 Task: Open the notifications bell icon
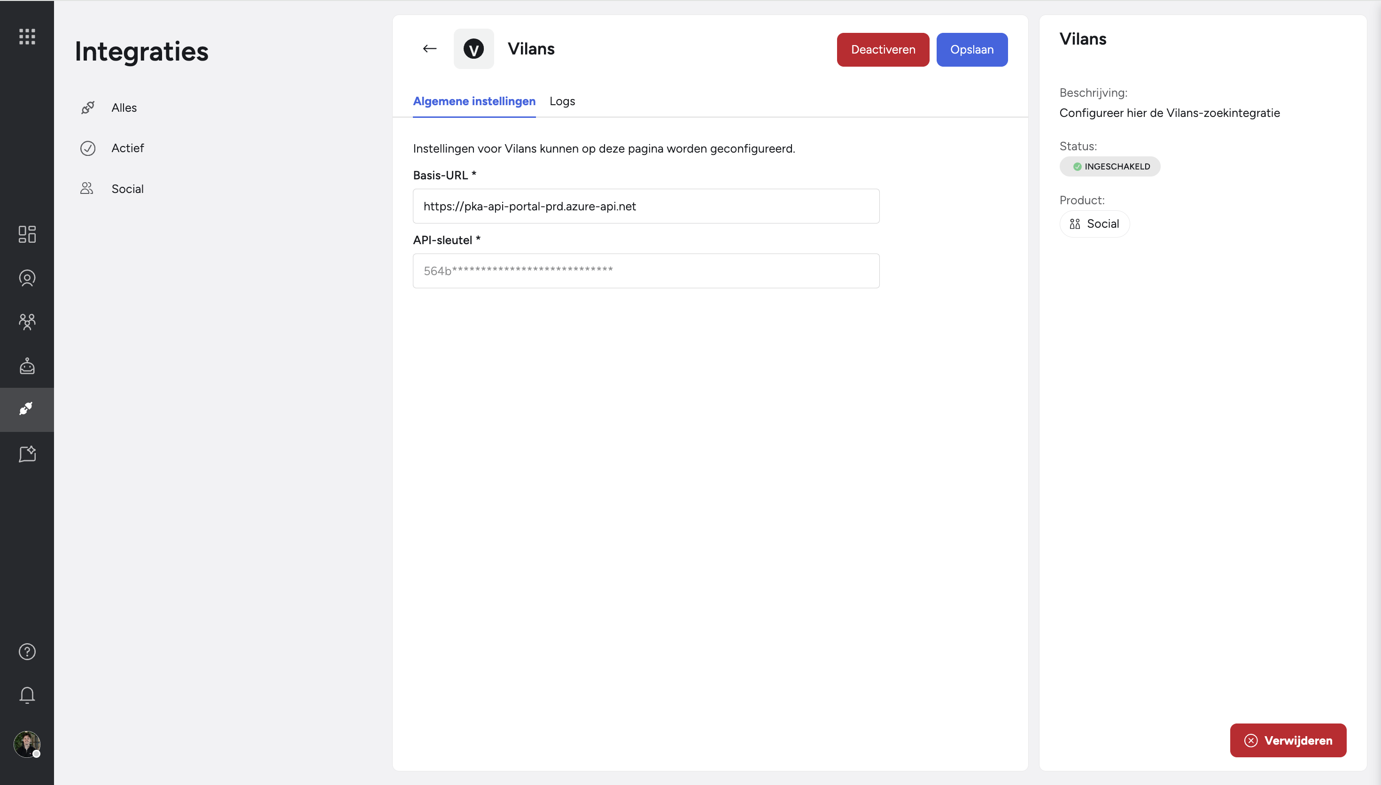tap(27, 695)
